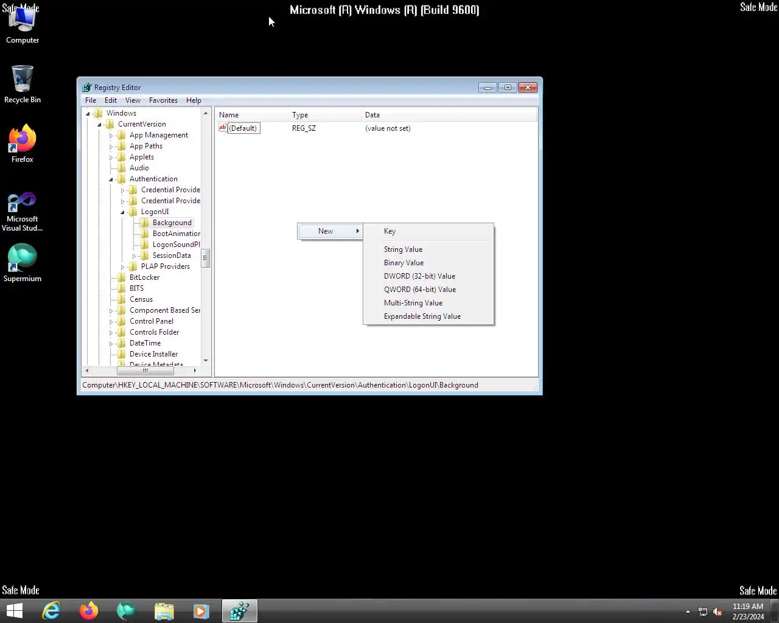Collapse the CurrentVersion tree node
Viewport: 779px width, 623px height.
(x=99, y=125)
